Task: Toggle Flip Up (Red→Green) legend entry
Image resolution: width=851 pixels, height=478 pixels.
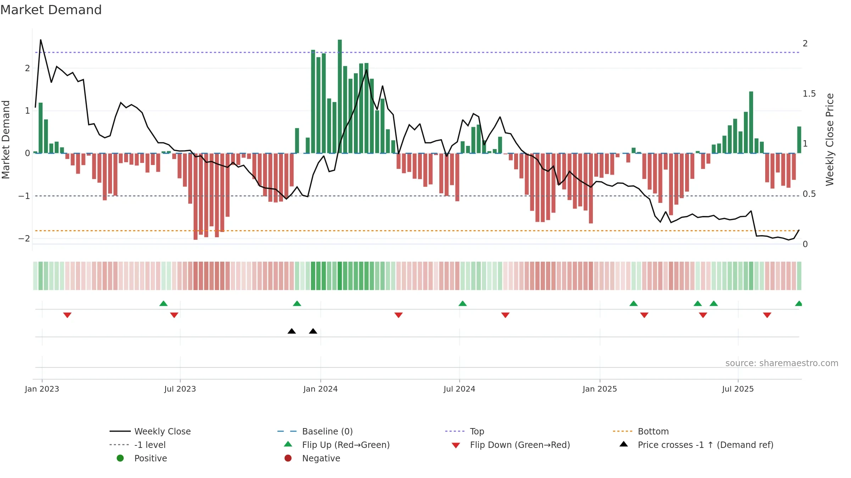Action: [337, 445]
